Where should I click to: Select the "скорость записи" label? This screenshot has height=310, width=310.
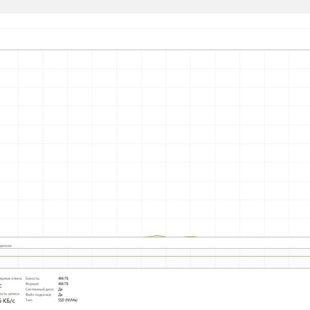(10, 294)
